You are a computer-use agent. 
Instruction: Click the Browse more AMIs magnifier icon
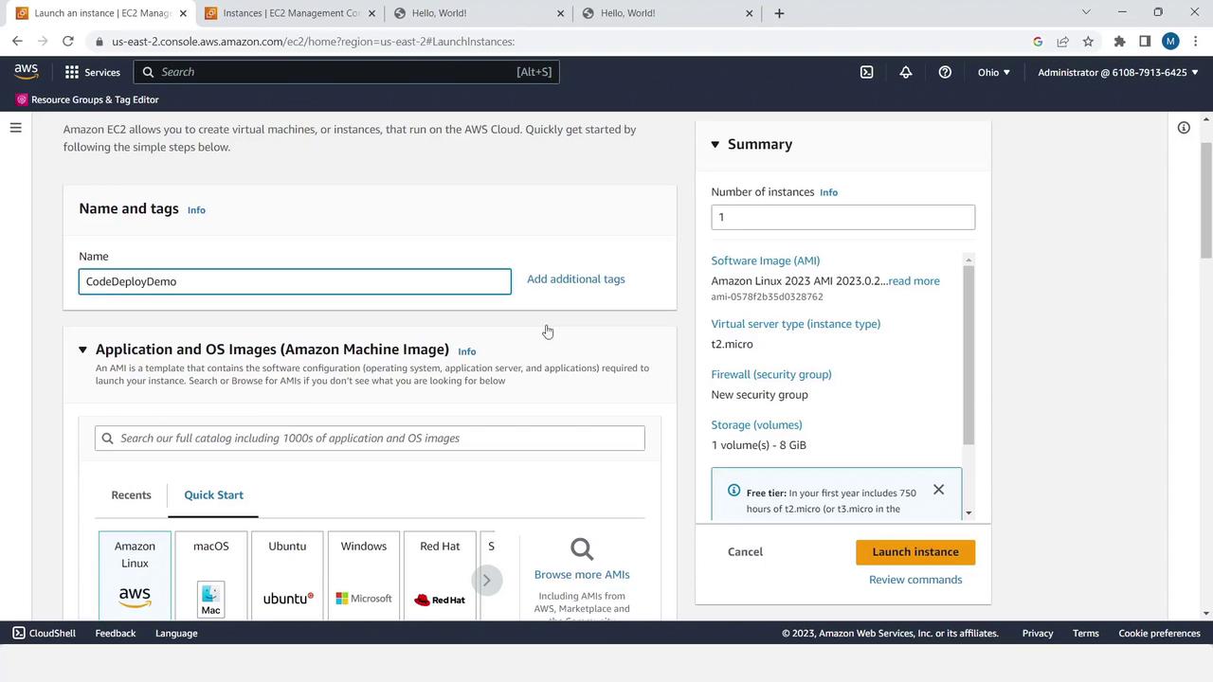(x=582, y=549)
